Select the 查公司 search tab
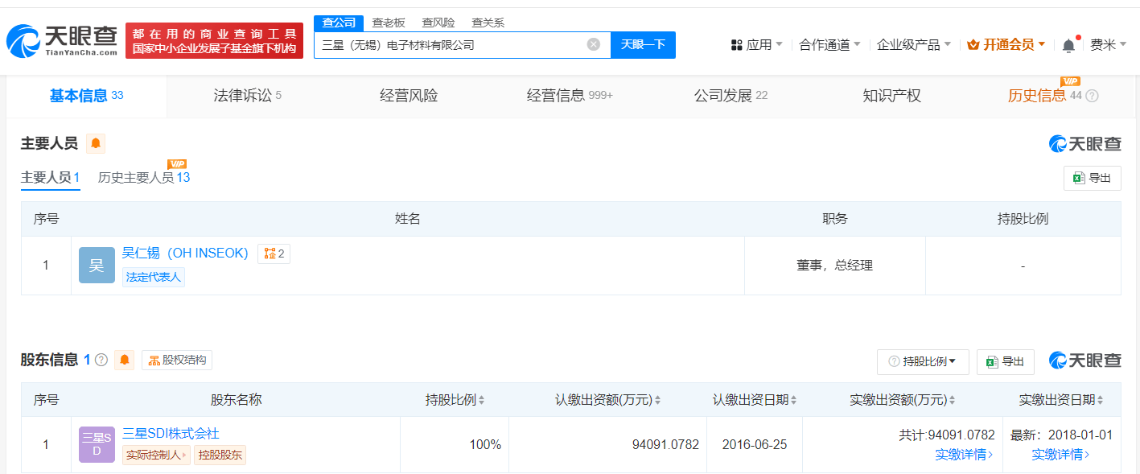This screenshot has height=474, width=1140. [339, 23]
